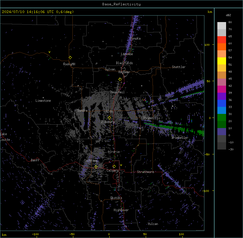Select the ThreeHills label

(x=151, y=118)
